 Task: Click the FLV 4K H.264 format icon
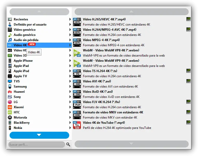(77, 105)
